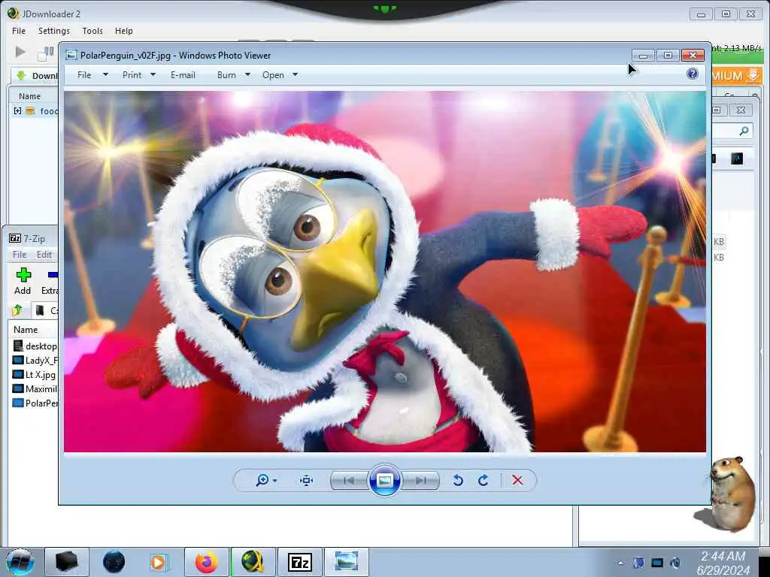Open black box taskbar icon
The height and width of the screenshot is (577, 770).
(x=67, y=562)
